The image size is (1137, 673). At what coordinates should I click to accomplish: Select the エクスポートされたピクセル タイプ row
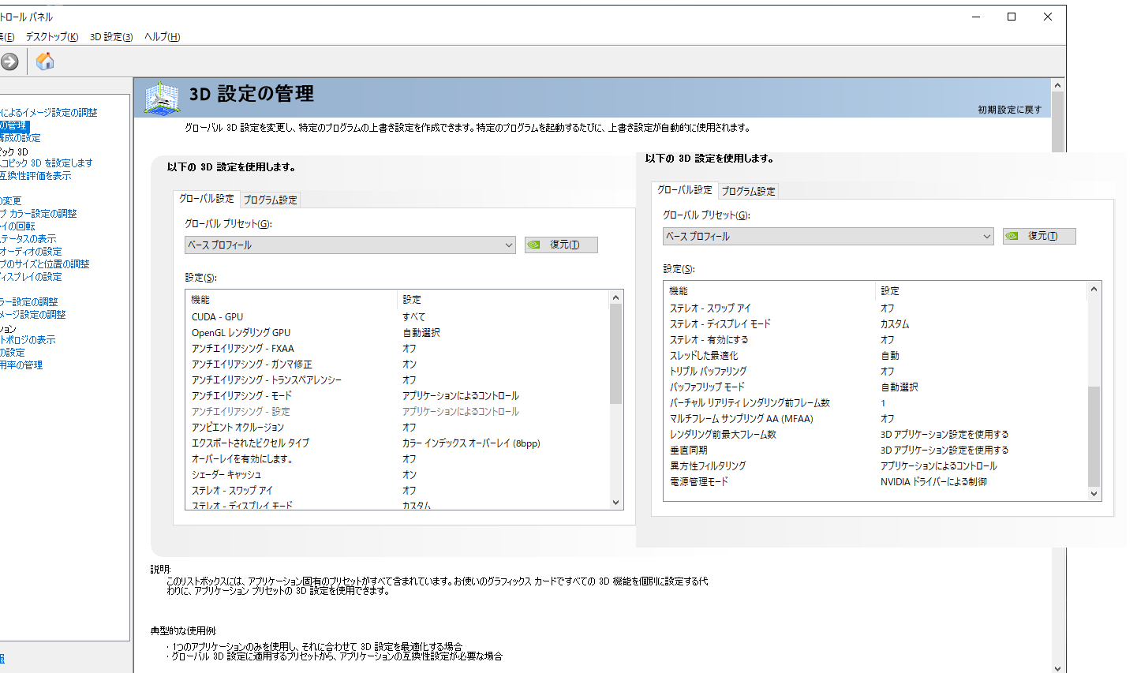(x=398, y=443)
